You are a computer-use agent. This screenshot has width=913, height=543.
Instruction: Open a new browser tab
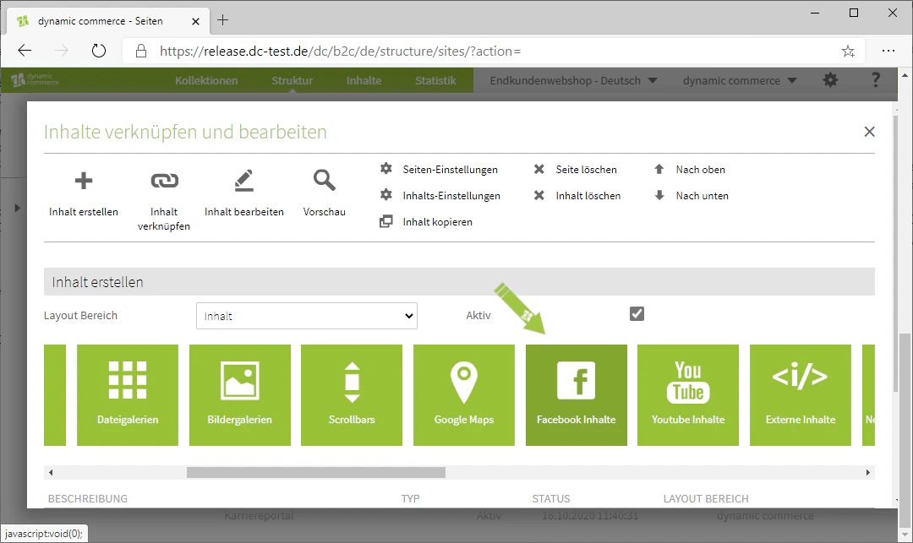click(222, 20)
